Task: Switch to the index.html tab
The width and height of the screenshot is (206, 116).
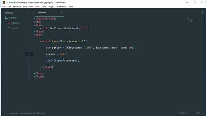Action: point(42,13)
